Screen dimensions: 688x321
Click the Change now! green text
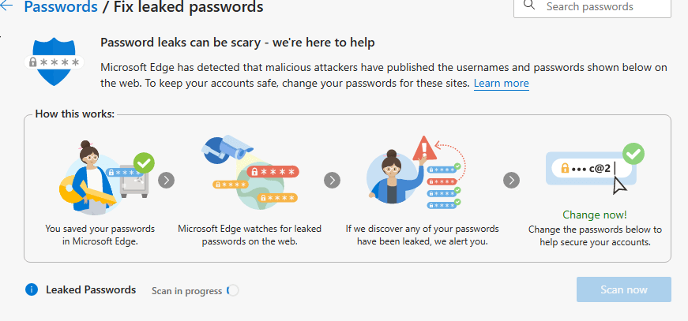[x=595, y=215]
